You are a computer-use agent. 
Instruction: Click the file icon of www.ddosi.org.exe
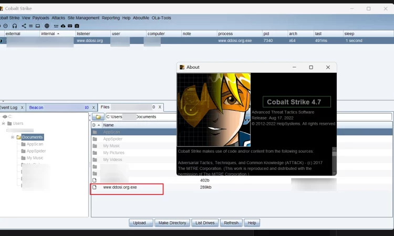coord(95,187)
